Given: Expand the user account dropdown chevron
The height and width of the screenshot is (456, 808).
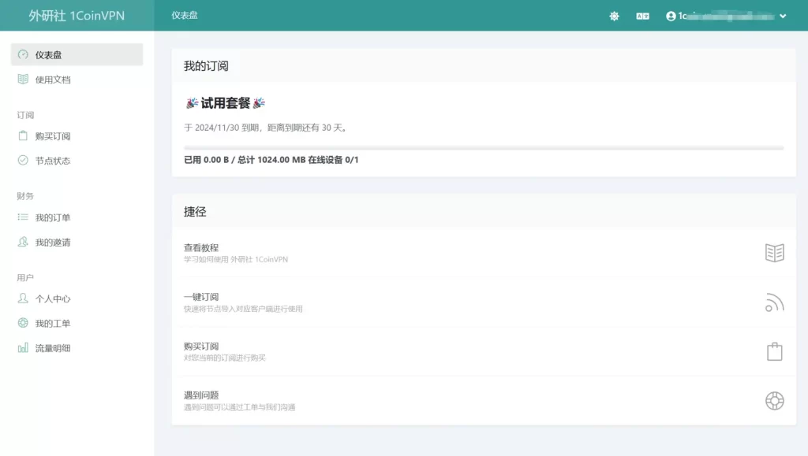Looking at the screenshot, I should (780, 15).
